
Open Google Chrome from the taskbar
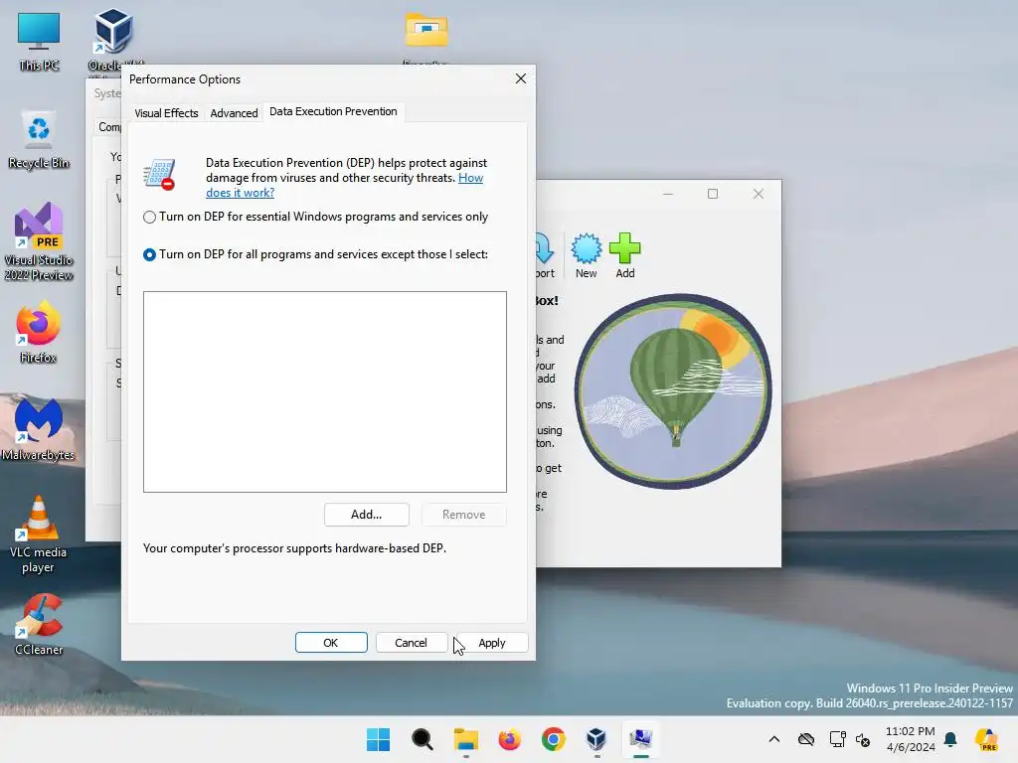pyautogui.click(x=553, y=739)
